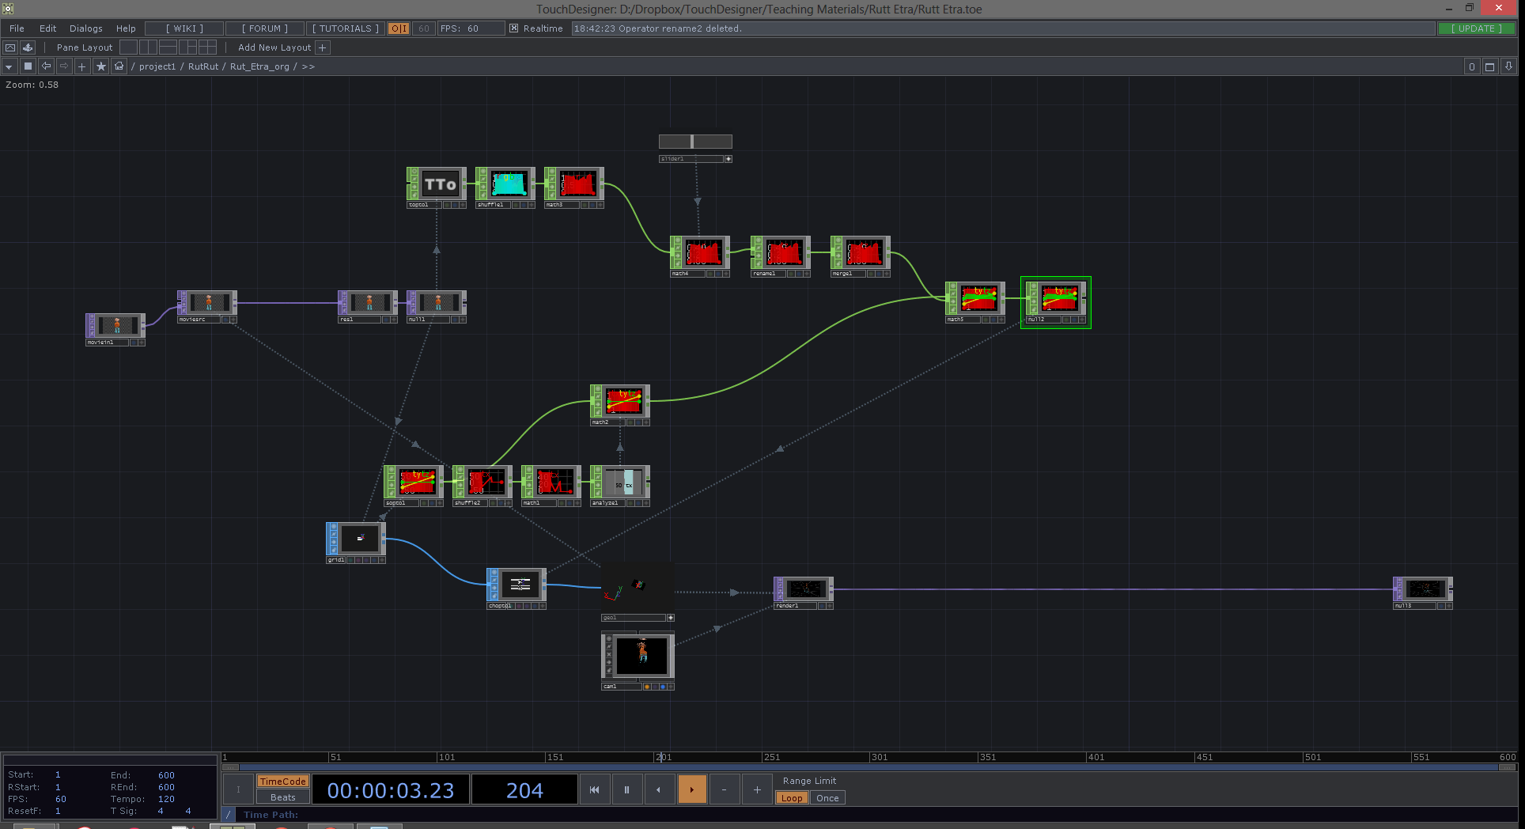Toggle the O|I power button
The height and width of the screenshot is (829, 1525).
click(399, 28)
